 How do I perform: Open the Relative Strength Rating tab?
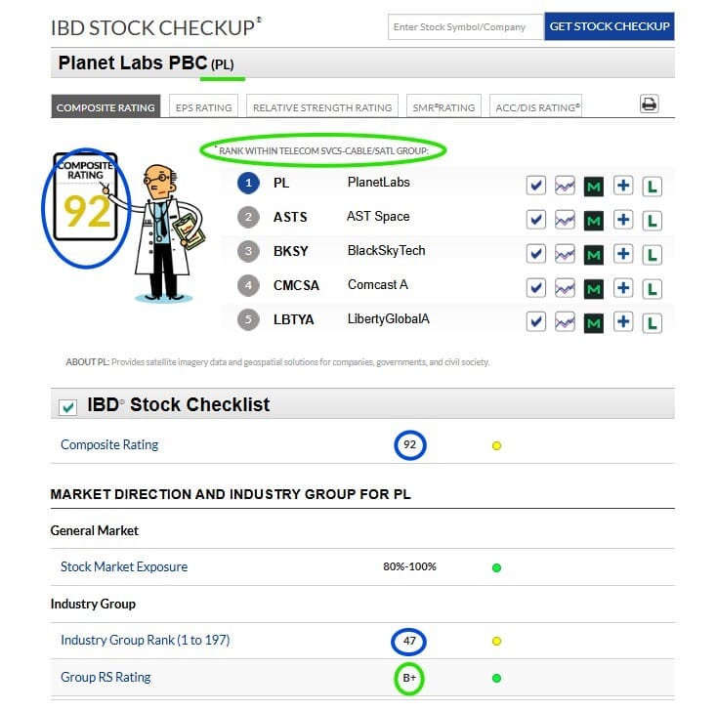point(322,106)
